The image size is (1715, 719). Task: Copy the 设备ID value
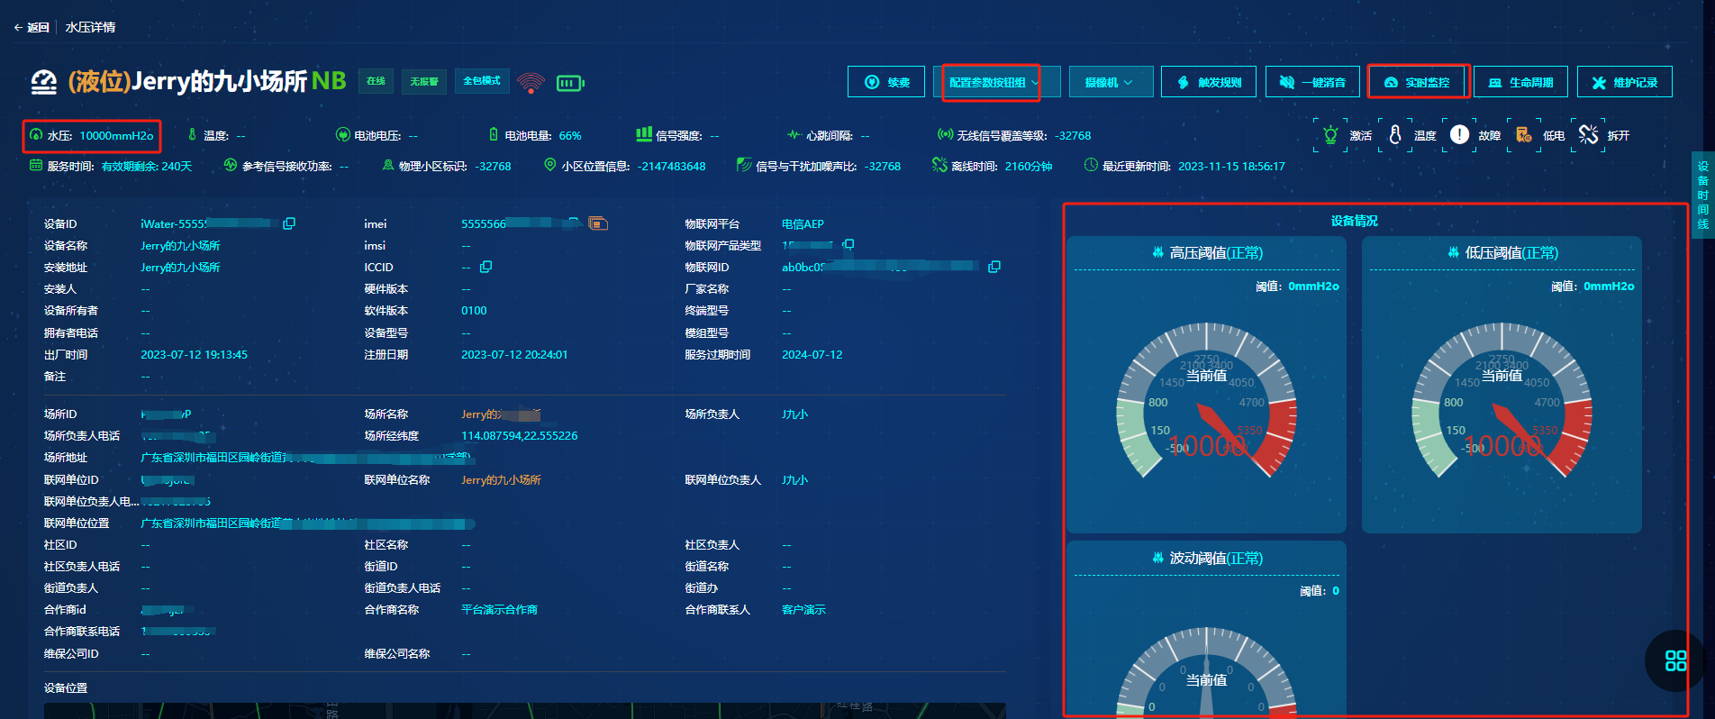[x=289, y=223]
